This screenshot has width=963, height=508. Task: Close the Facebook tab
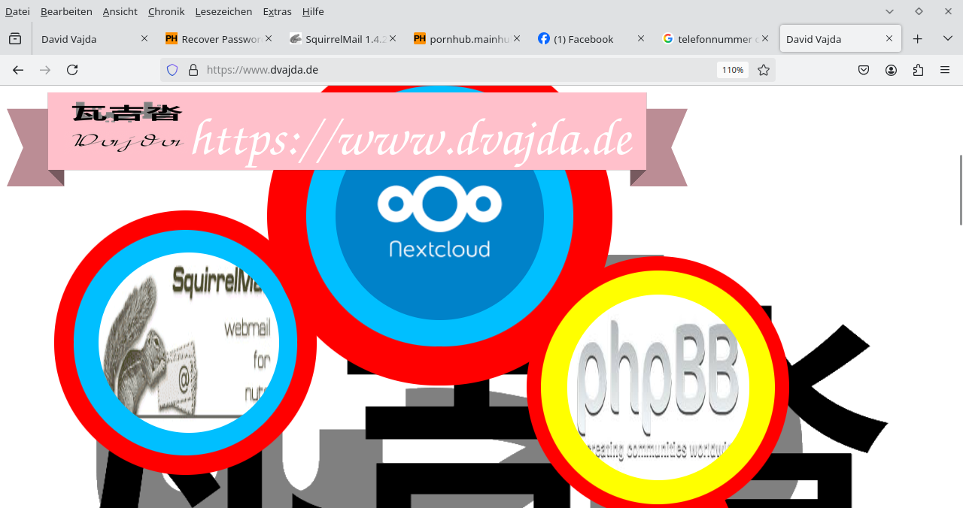(641, 38)
